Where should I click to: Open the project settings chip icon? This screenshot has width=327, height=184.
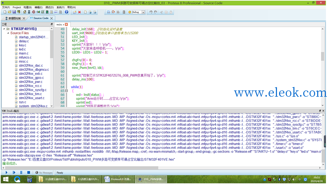click(124, 12)
